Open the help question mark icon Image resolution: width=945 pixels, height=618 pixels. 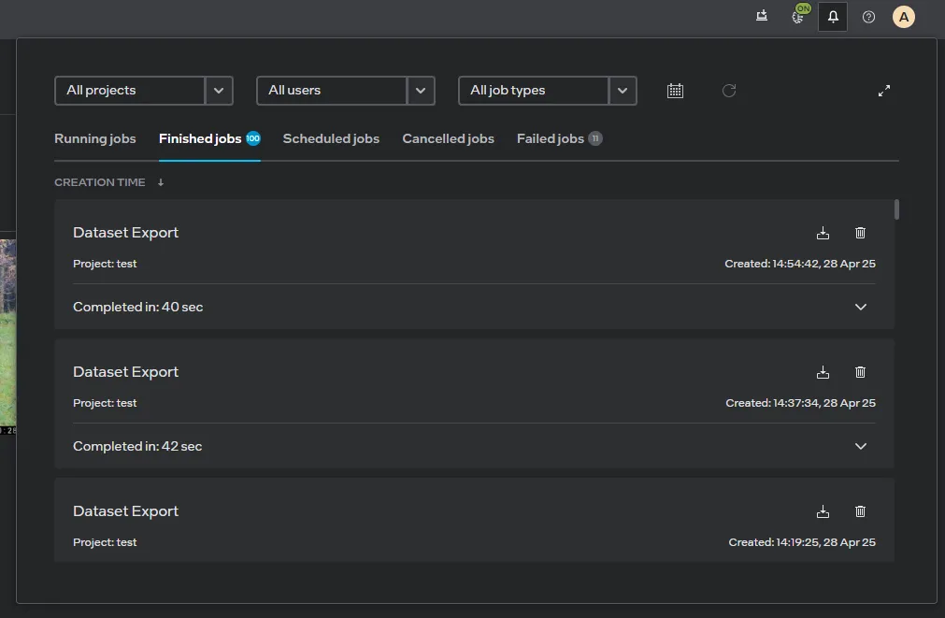point(868,17)
